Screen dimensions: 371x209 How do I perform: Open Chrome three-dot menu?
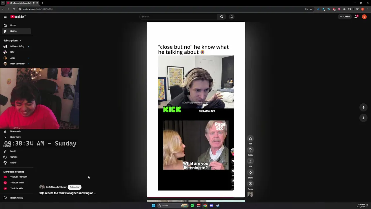click(368, 9)
